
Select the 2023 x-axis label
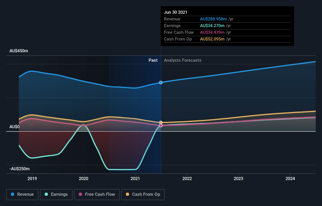(x=238, y=178)
